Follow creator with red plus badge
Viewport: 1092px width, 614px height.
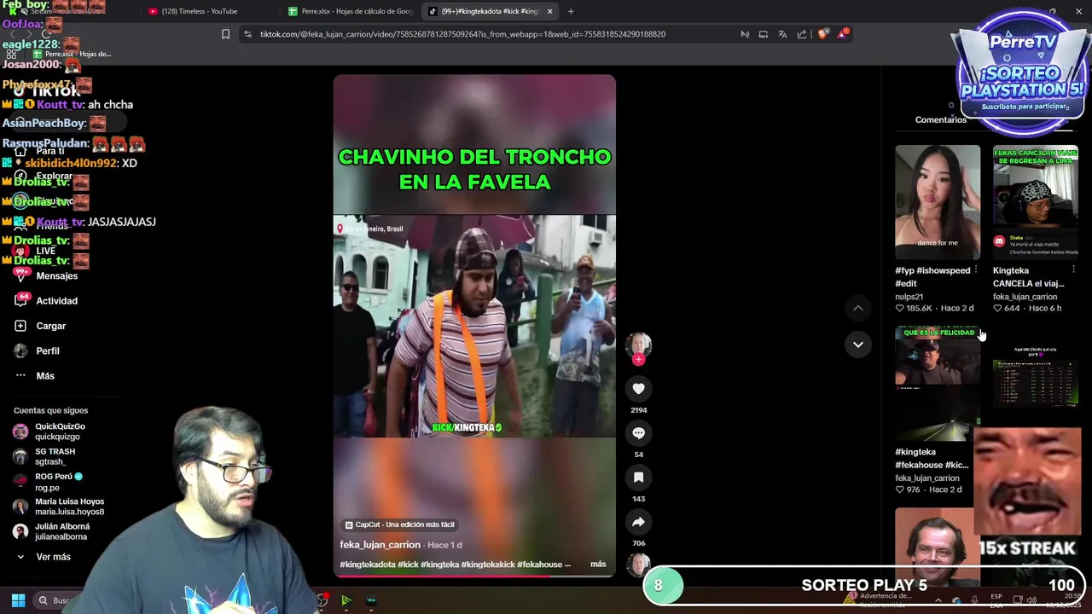click(x=638, y=360)
